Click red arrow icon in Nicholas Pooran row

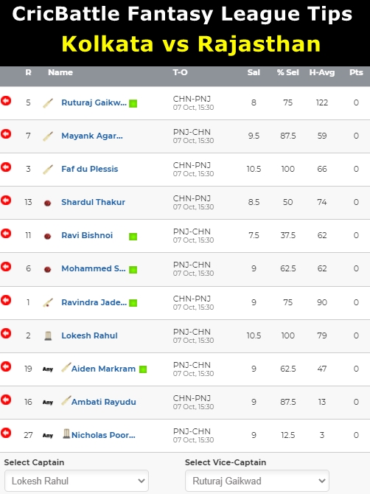6,433
